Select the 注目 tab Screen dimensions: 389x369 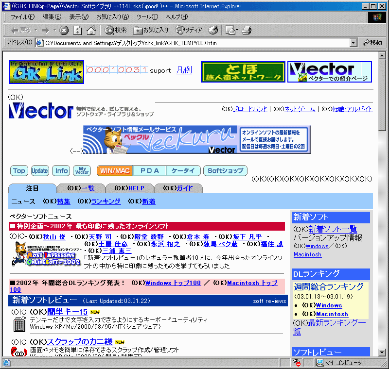click(33, 188)
